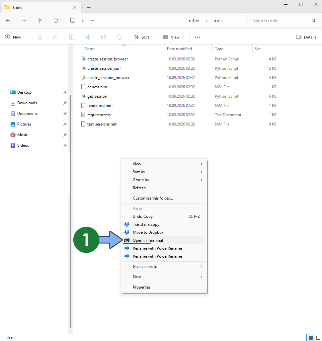This screenshot has height=341, width=322.
Task: Open Give access to submenu
Action: 164,266
